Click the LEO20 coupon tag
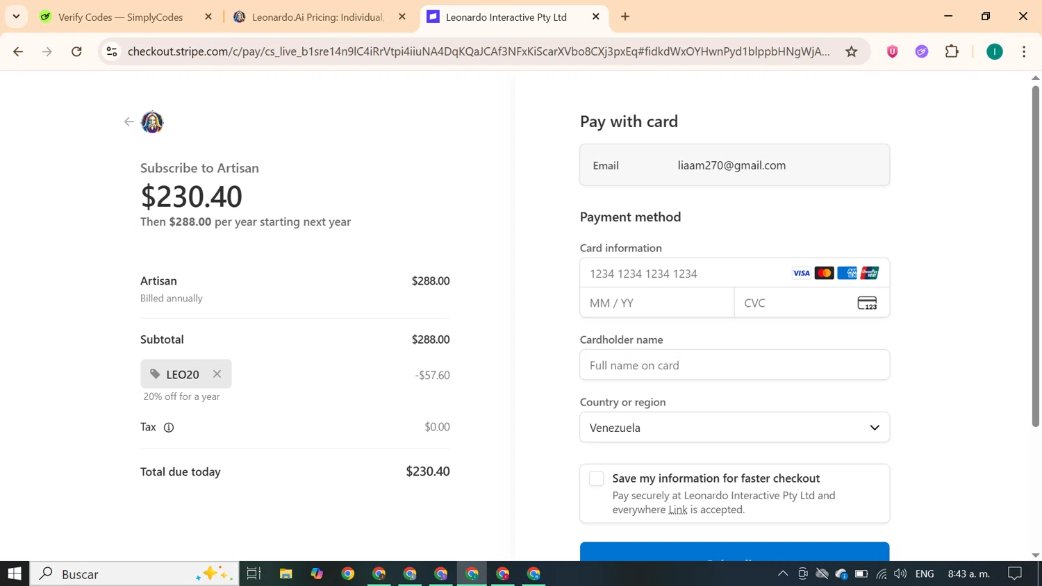 point(185,374)
